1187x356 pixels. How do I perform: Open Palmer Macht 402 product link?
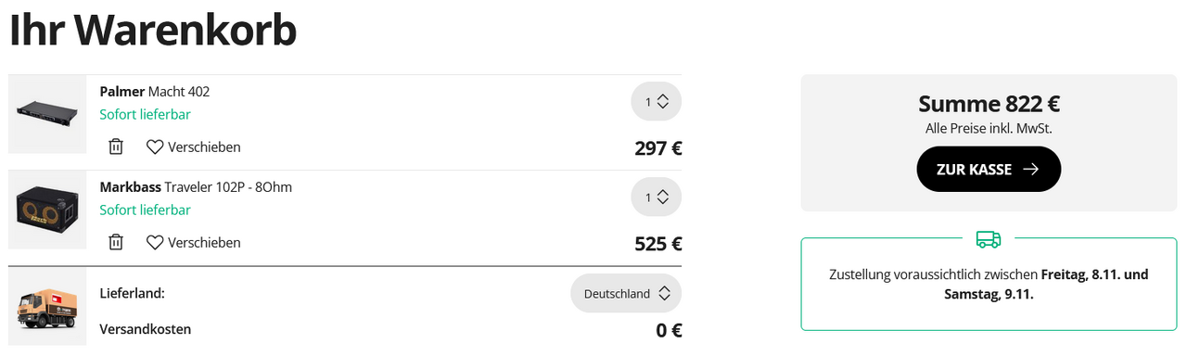(x=155, y=92)
